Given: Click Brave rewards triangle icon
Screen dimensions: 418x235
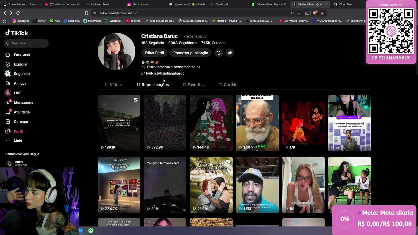Looking at the screenshot, I should click(x=322, y=13).
